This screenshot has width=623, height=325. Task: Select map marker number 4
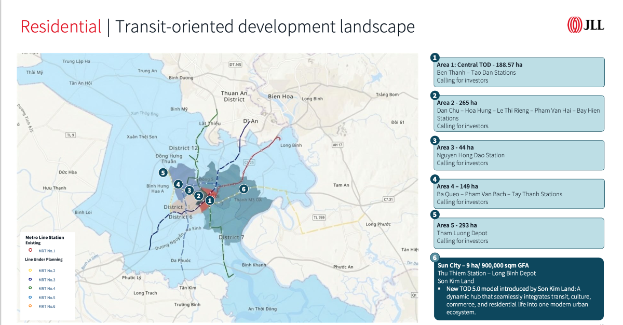[x=178, y=184]
